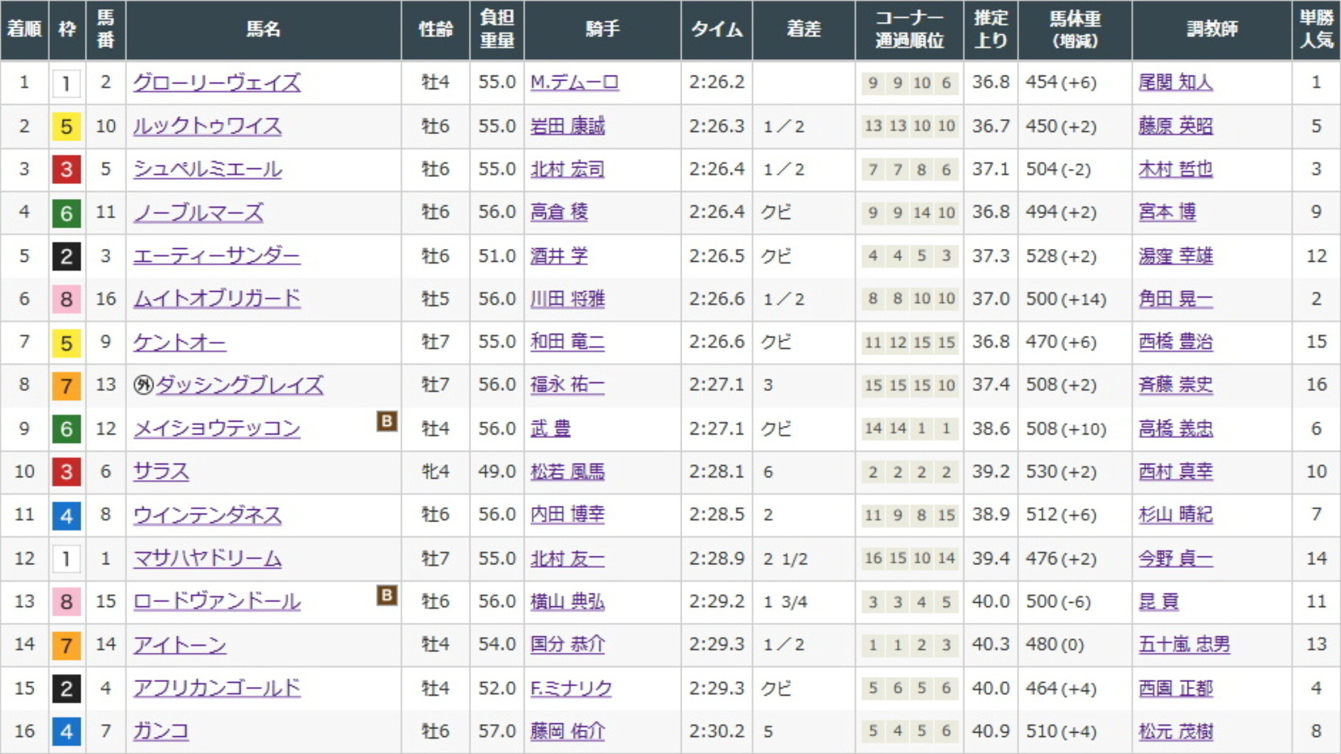
Task: Open horse link アフリカンゴールド
Action: pos(217,688)
